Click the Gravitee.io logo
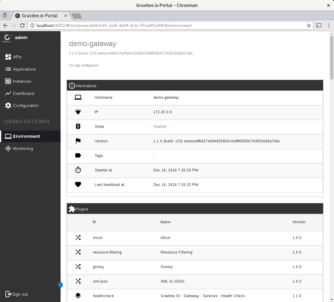 click(x=7, y=38)
